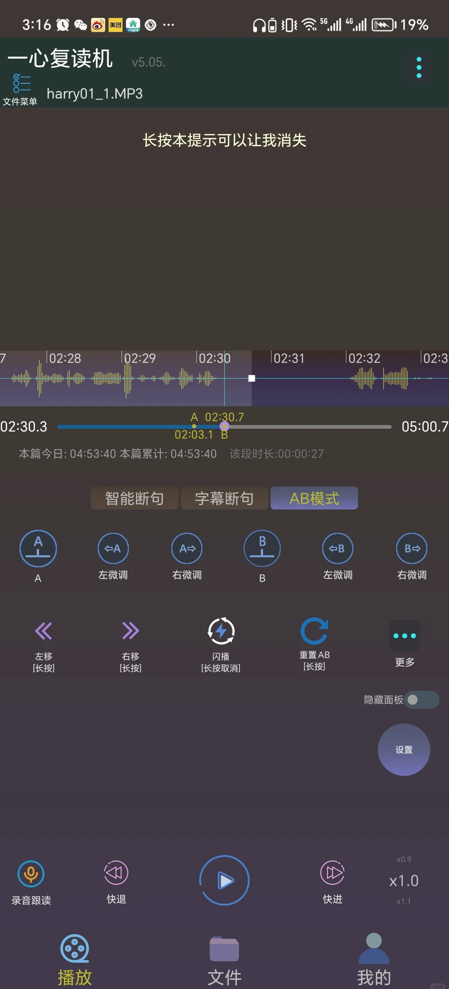The image size is (449, 989).
Task: Tap the battery indicator in status bar
Action: pos(383,25)
